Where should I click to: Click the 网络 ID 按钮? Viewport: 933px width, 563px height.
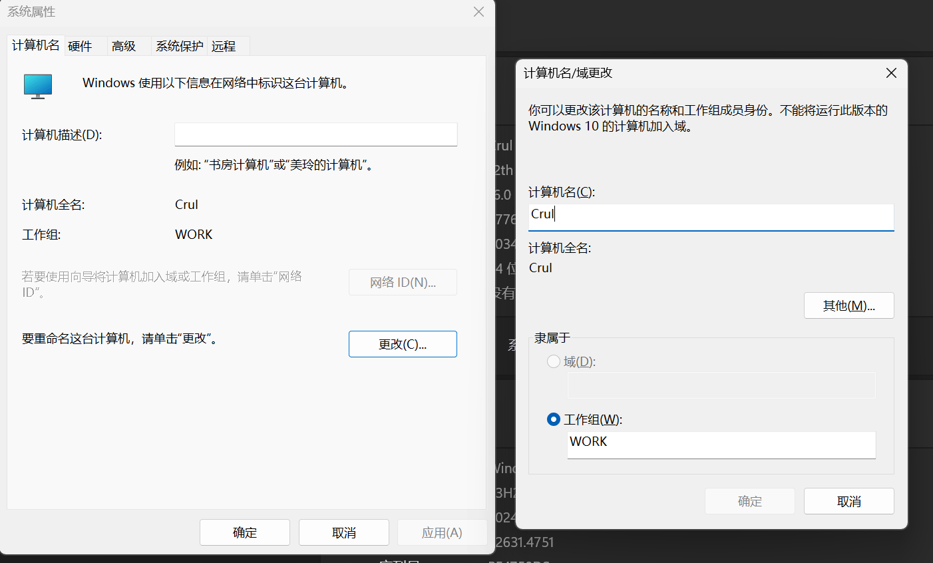tap(403, 282)
